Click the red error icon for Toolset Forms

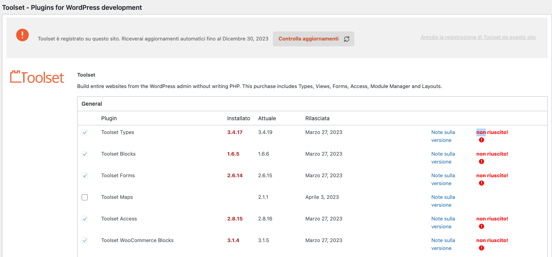[481, 183]
